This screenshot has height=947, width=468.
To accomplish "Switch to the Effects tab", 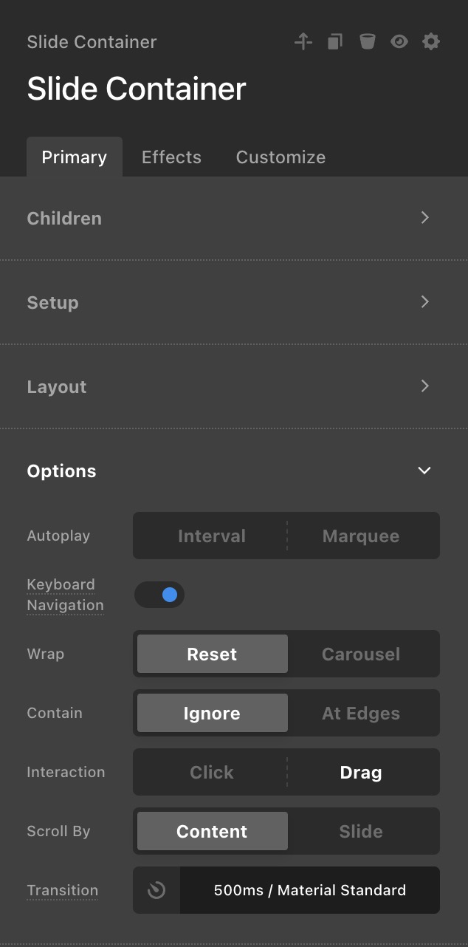I will (x=171, y=157).
